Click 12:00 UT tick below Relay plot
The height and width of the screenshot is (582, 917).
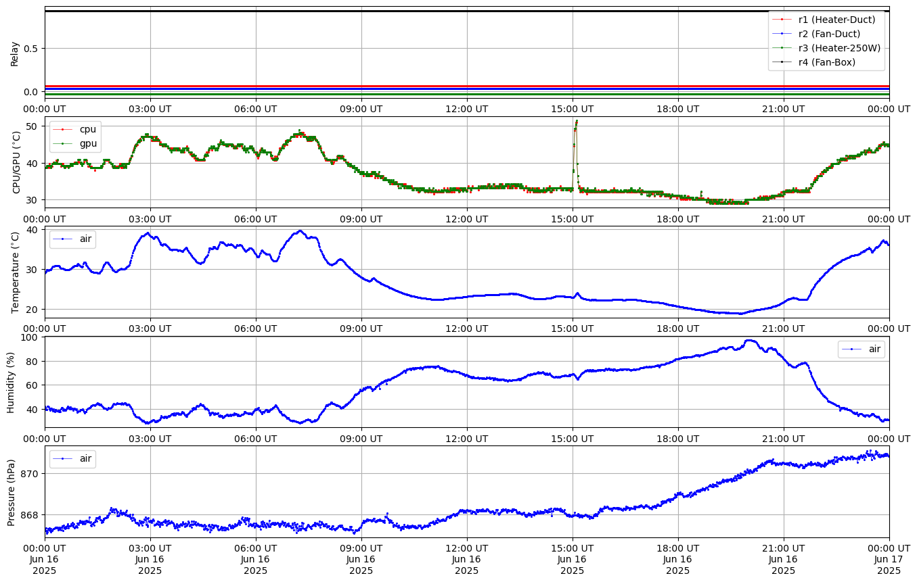pos(467,108)
